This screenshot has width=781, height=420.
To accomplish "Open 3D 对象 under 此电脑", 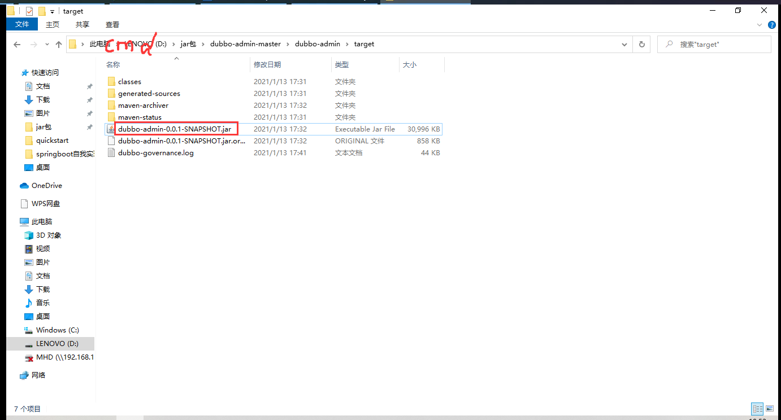I will point(49,235).
